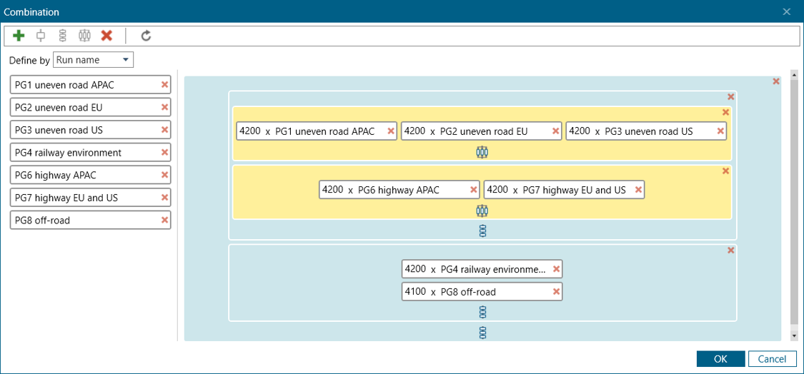
Task: Remove PG8 off-road from the left list
Action: pos(164,221)
